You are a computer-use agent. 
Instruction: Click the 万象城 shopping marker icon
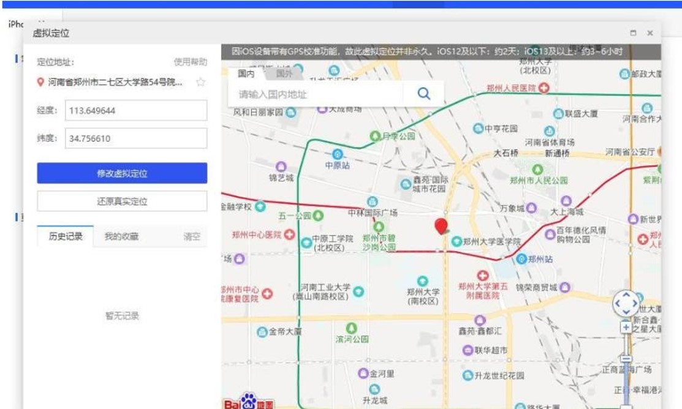click(x=531, y=208)
